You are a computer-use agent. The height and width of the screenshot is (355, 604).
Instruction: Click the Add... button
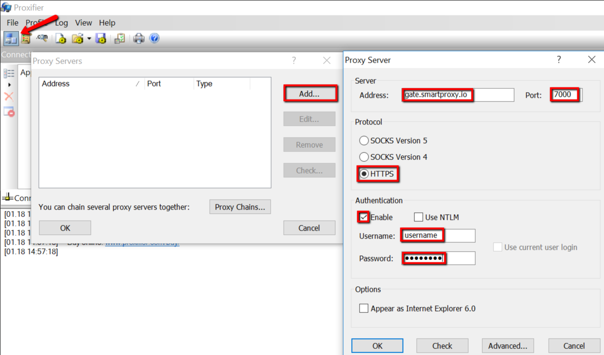[x=309, y=94]
